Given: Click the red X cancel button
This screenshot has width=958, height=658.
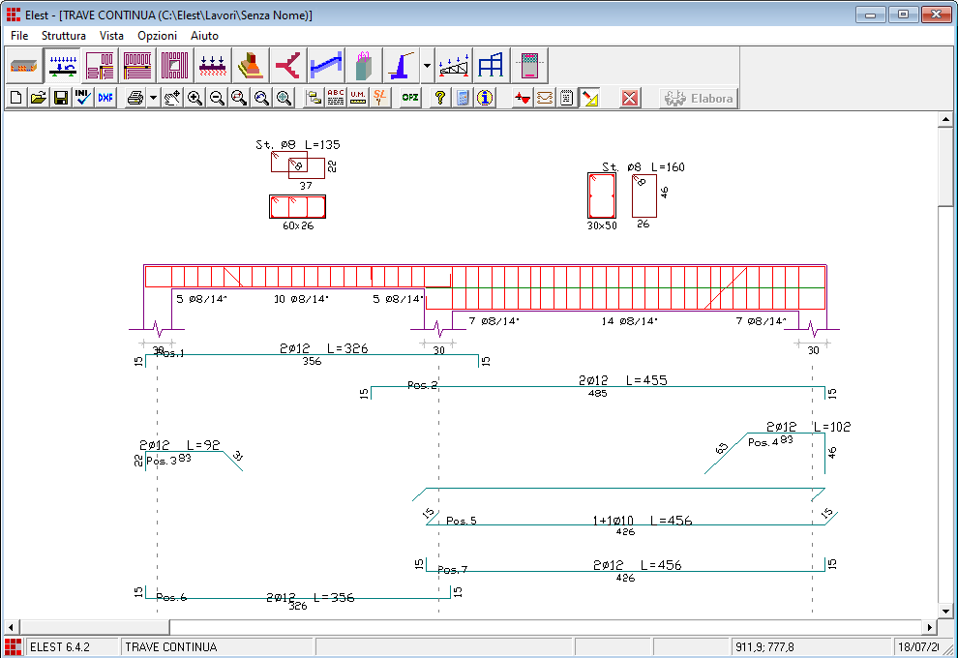Looking at the screenshot, I should [630, 98].
